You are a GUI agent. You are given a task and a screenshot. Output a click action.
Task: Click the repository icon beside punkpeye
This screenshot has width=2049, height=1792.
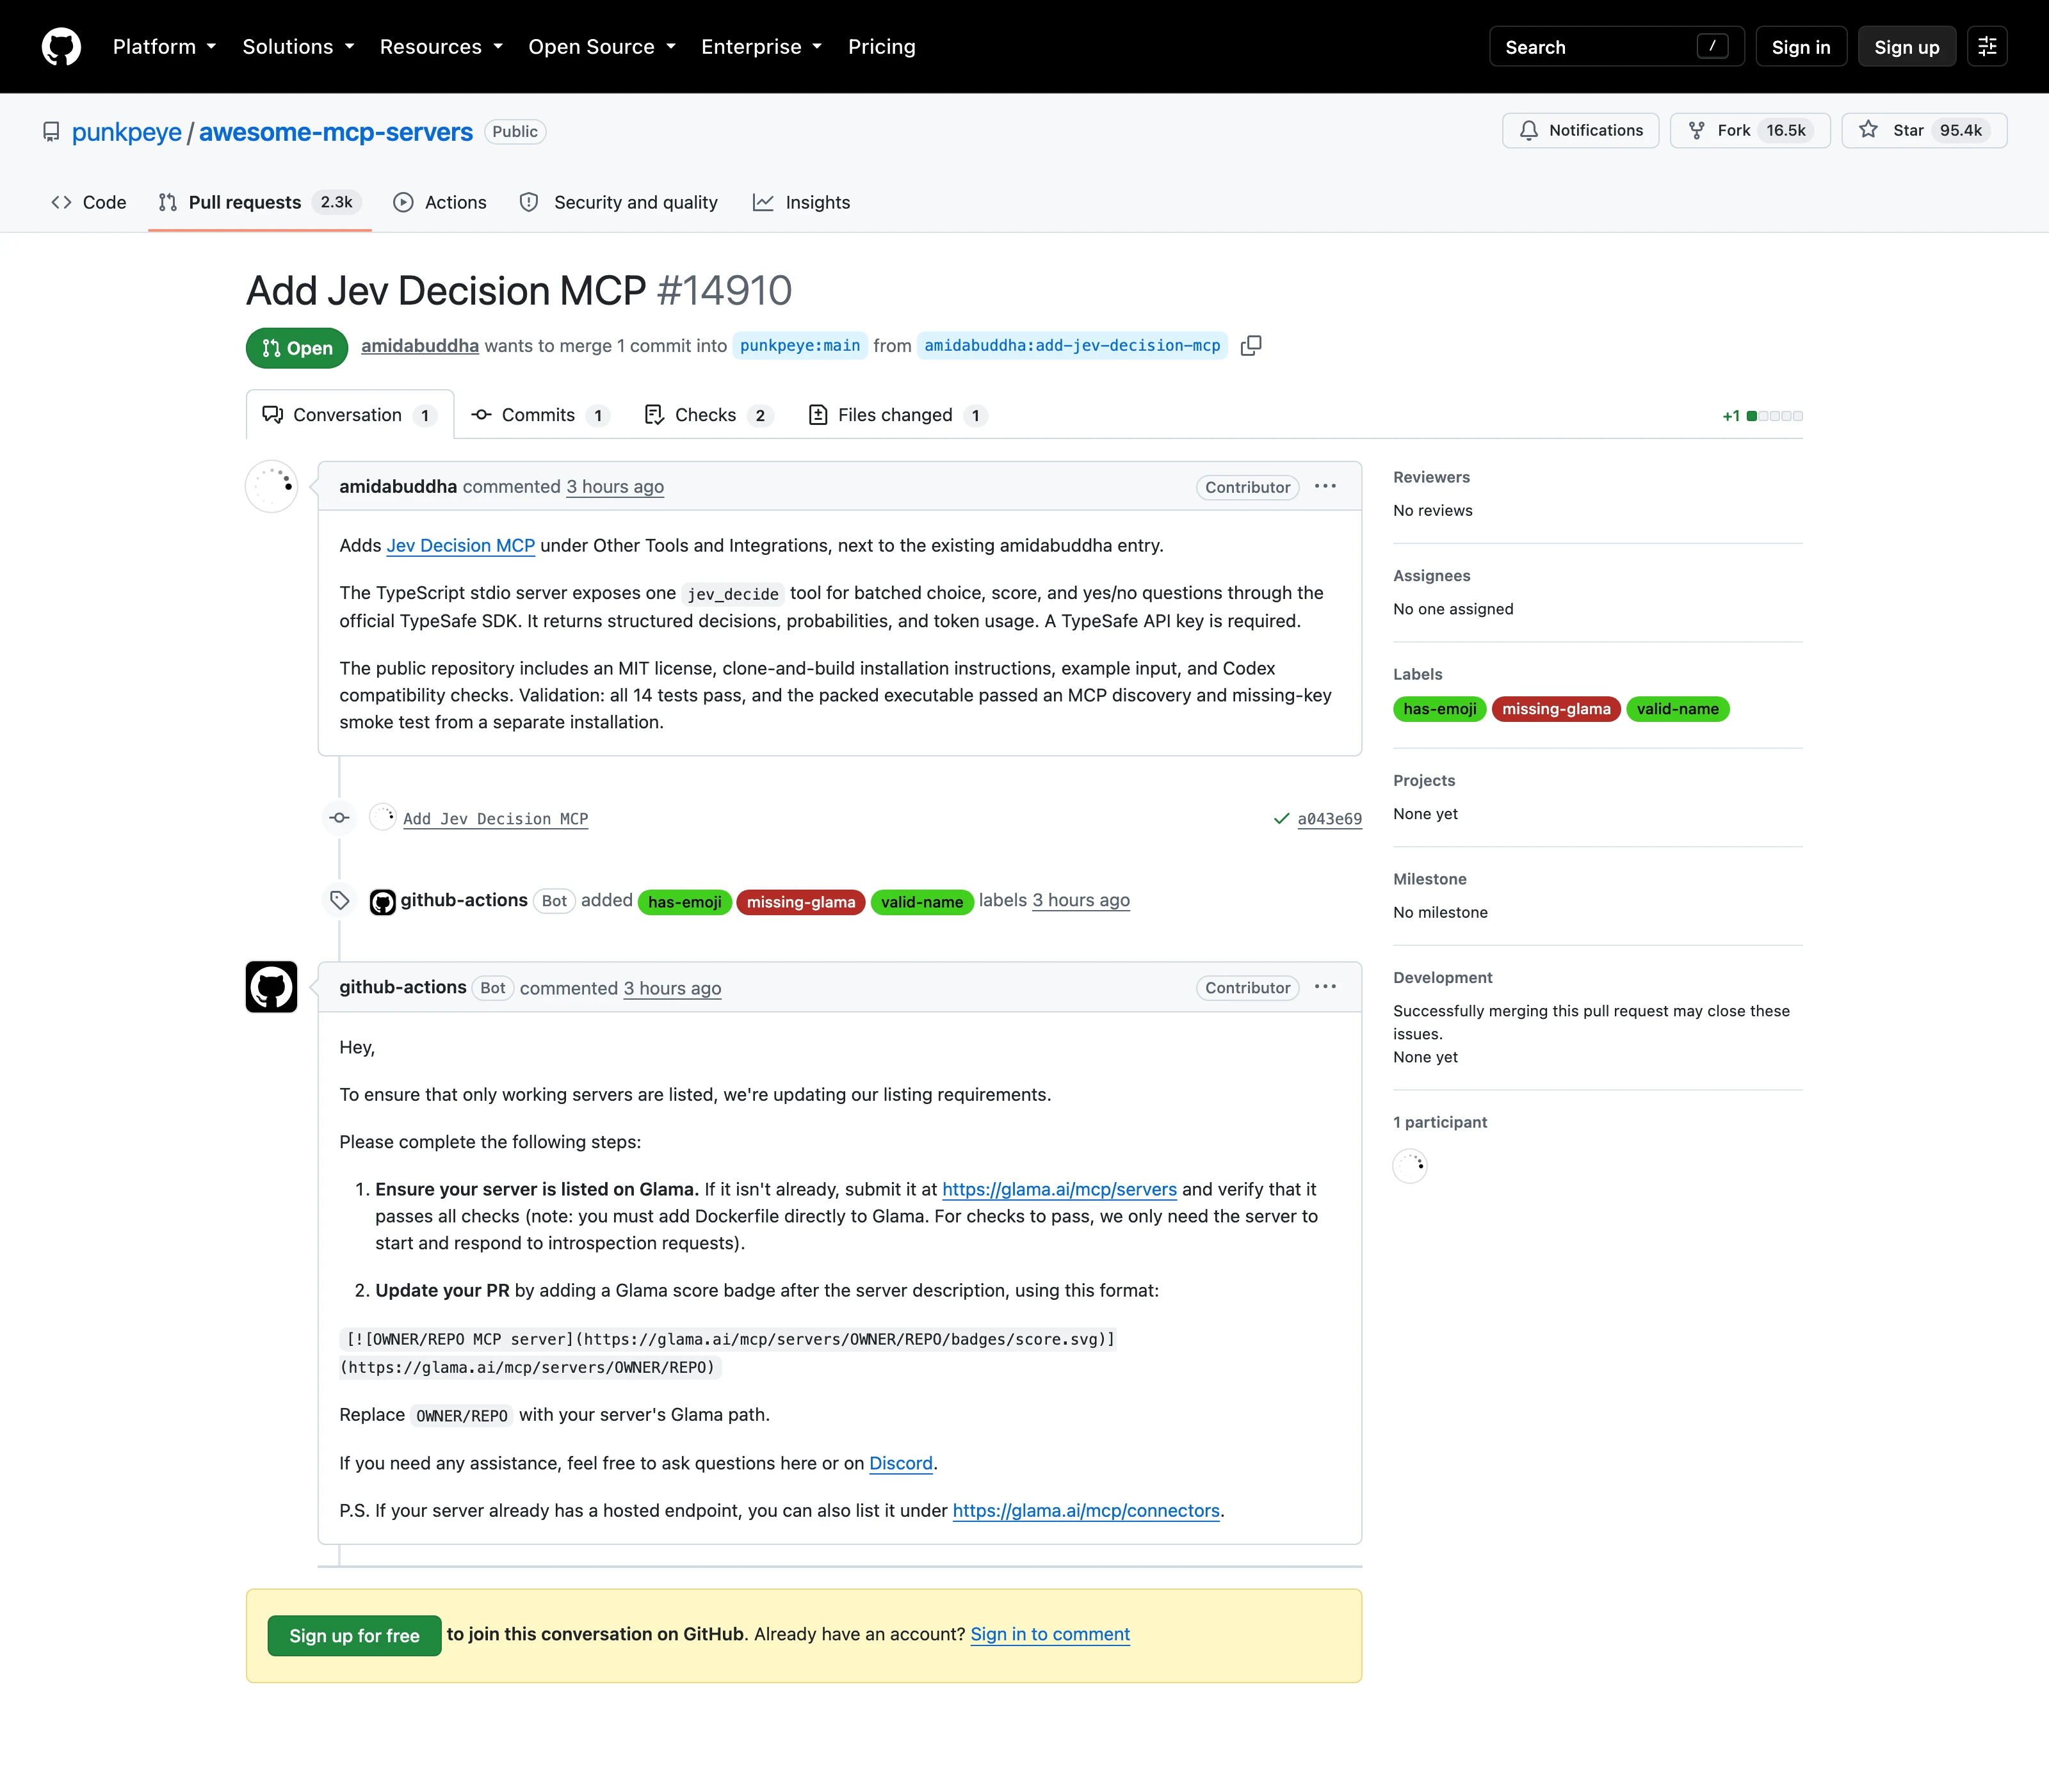tap(51, 132)
